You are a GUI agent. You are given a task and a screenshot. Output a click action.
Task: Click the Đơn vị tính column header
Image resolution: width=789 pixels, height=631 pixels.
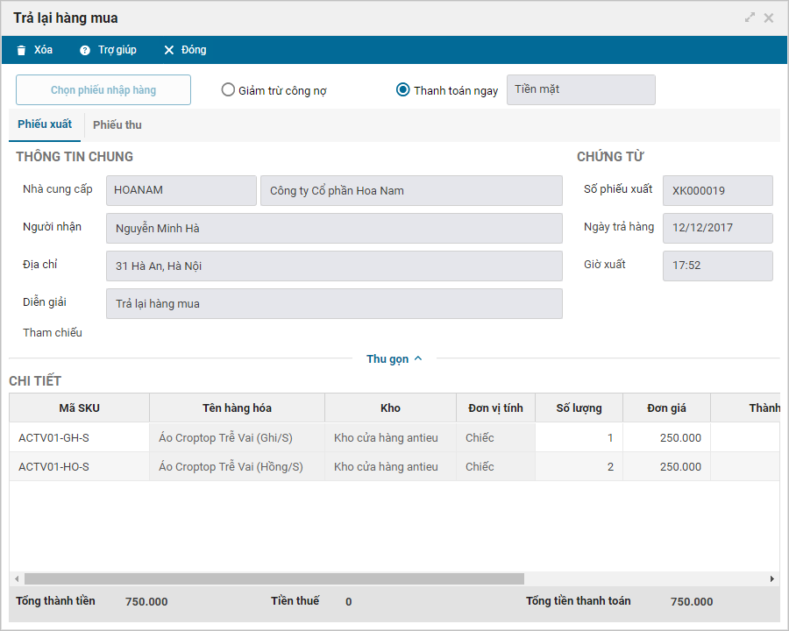(x=495, y=408)
